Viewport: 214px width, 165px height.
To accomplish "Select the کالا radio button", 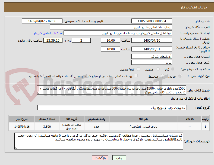I will [x=173, y=69].
